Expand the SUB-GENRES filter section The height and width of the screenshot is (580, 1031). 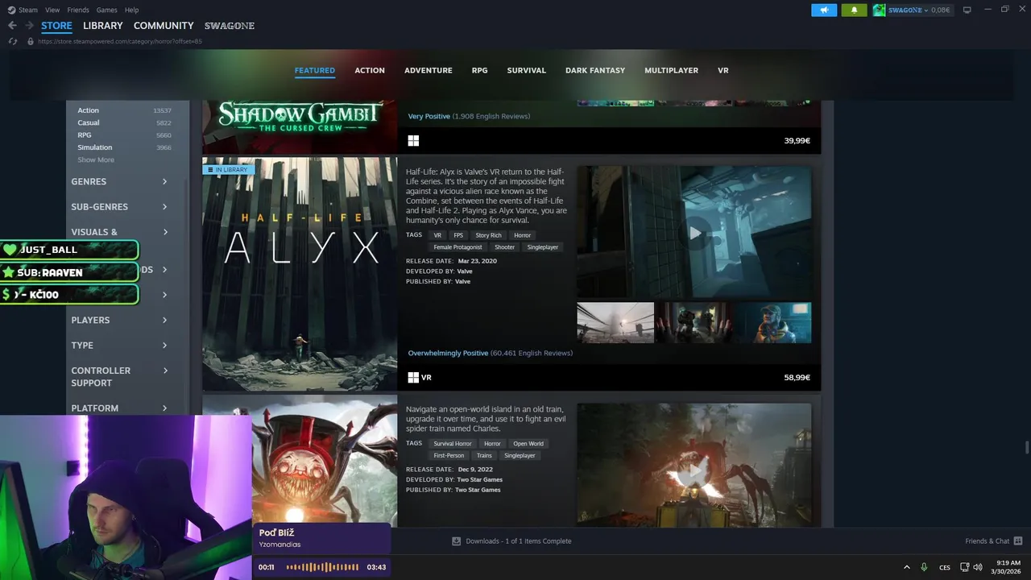119,207
